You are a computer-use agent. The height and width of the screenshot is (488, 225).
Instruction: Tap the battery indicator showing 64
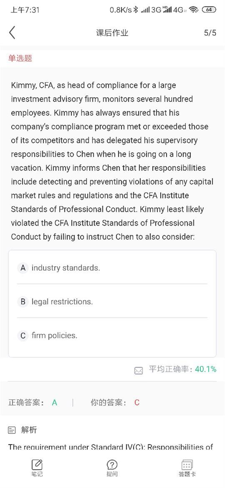coord(208,10)
